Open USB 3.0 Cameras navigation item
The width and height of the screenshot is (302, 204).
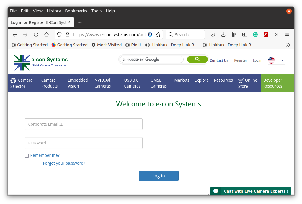[132, 83]
